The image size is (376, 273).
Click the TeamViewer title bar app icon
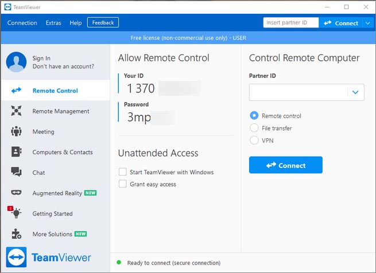click(7, 7)
